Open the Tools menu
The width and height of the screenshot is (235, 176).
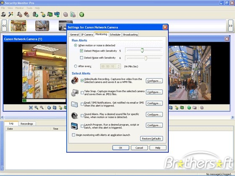click(29, 8)
